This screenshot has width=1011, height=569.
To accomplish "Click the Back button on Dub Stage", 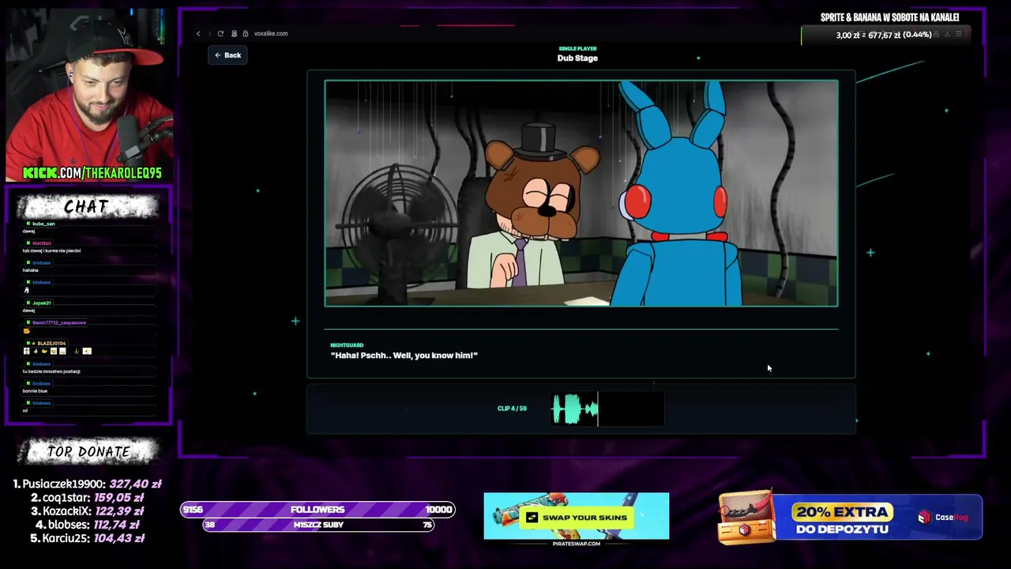I will [x=227, y=55].
